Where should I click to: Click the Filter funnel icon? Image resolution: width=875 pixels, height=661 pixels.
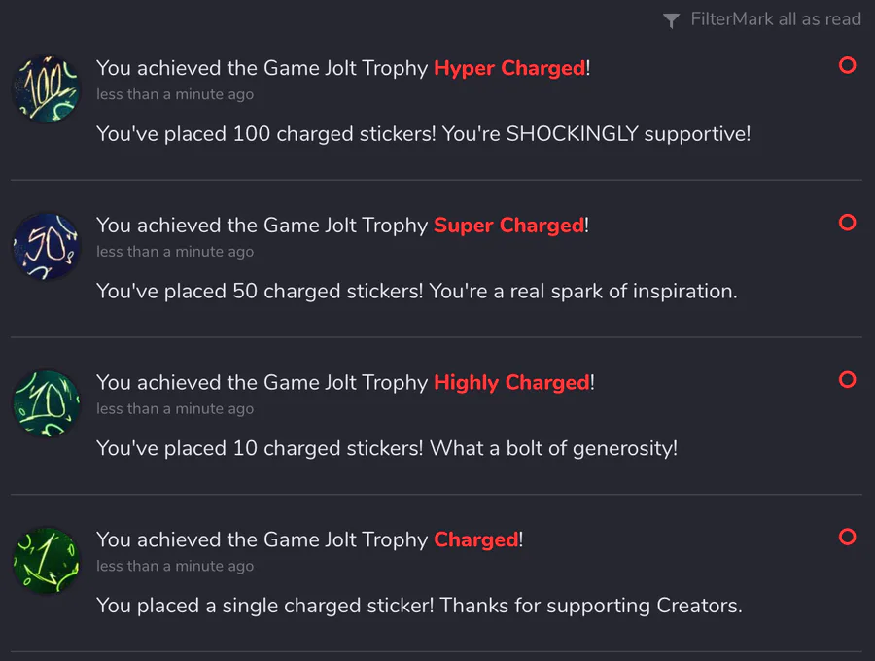click(671, 20)
